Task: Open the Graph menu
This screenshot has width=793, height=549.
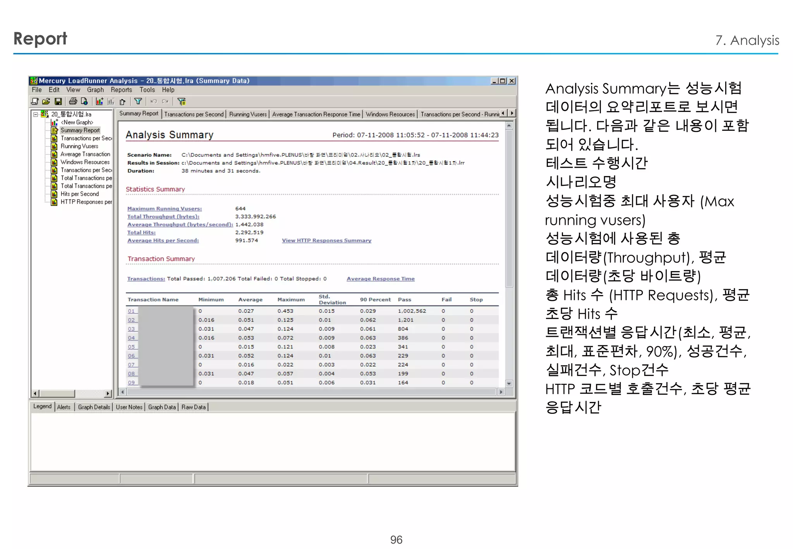Action: point(95,90)
